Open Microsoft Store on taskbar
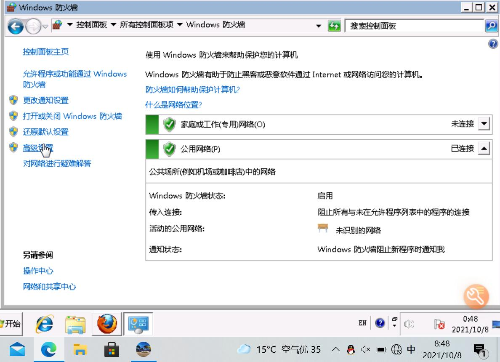The height and width of the screenshot is (362, 500). 112,349
